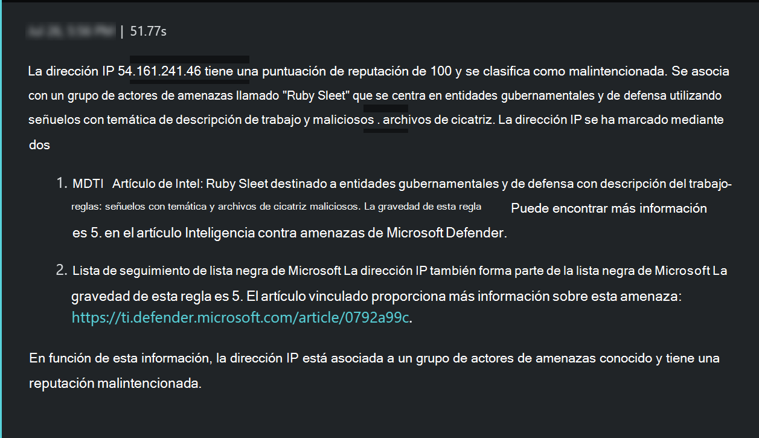Click the teal vertical bar on left edge

point(1,219)
